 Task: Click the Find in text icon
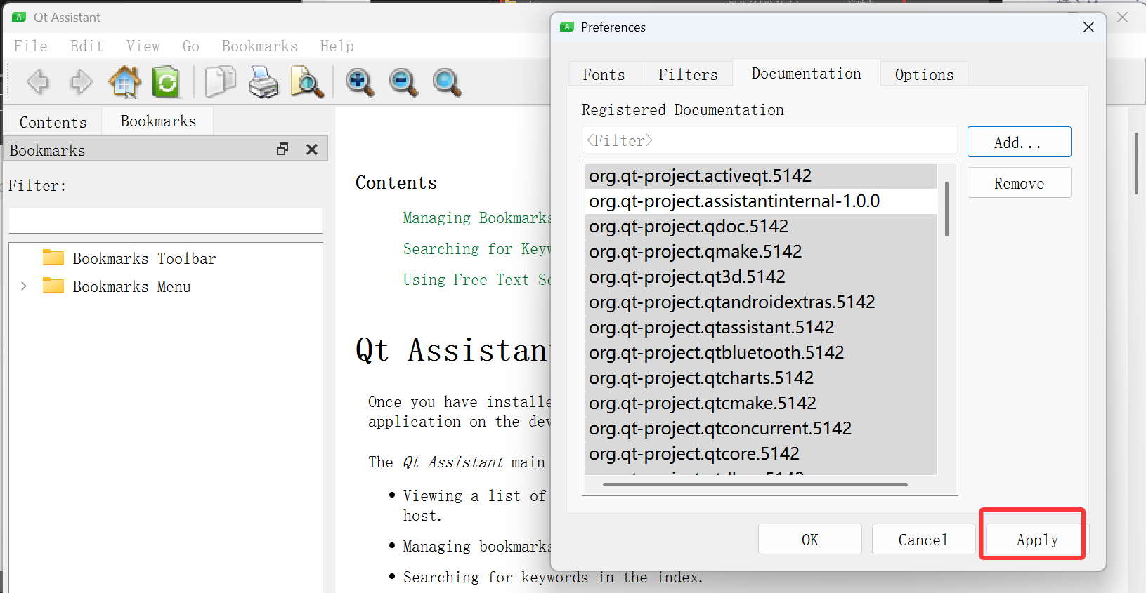tap(307, 82)
